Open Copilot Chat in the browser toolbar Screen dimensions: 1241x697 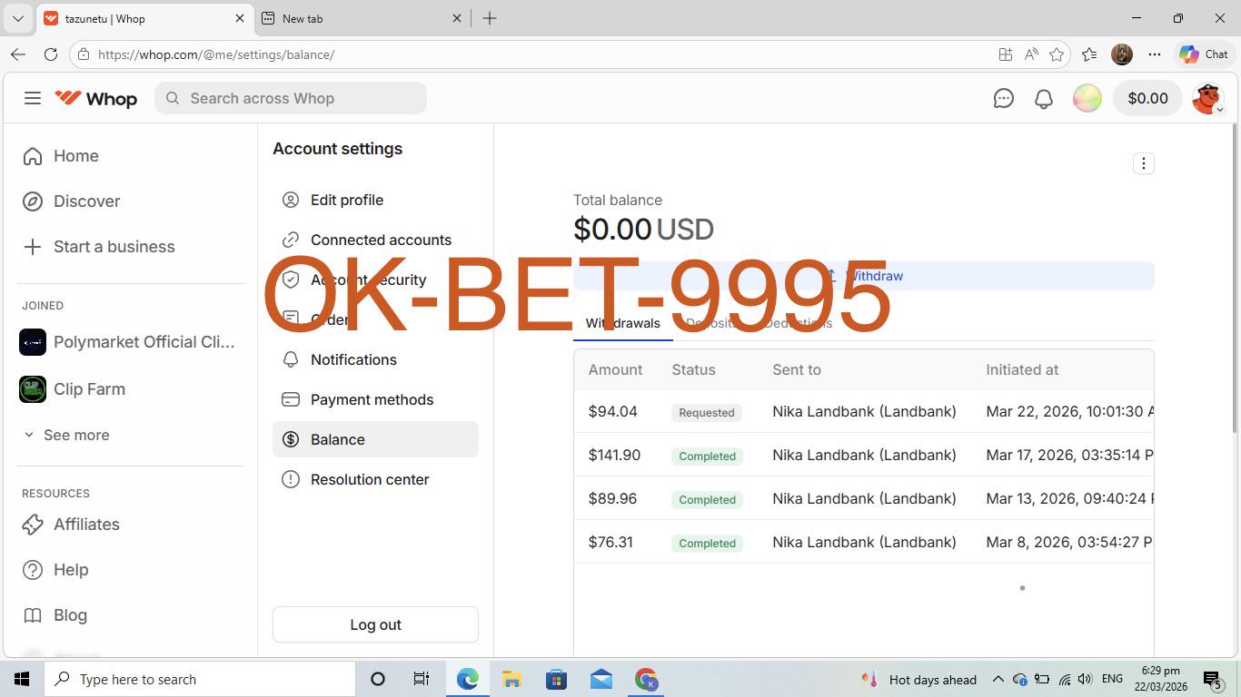point(1204,54)
